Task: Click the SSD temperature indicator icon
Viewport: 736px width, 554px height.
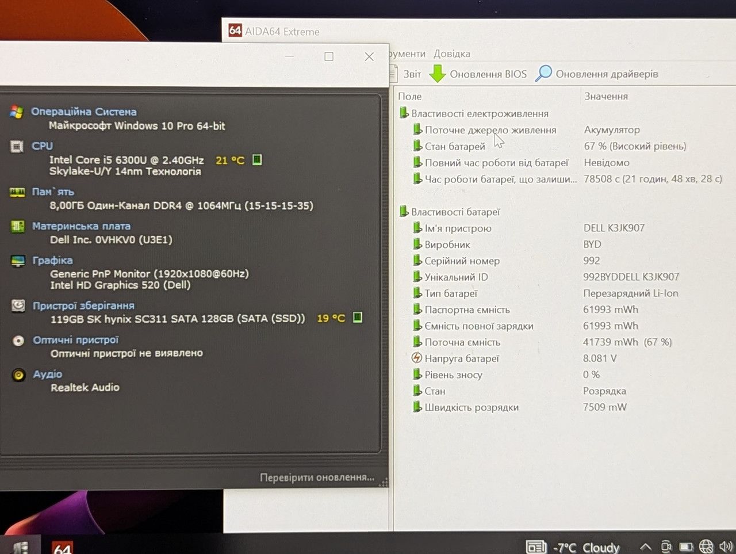Action: pos(357,318)
